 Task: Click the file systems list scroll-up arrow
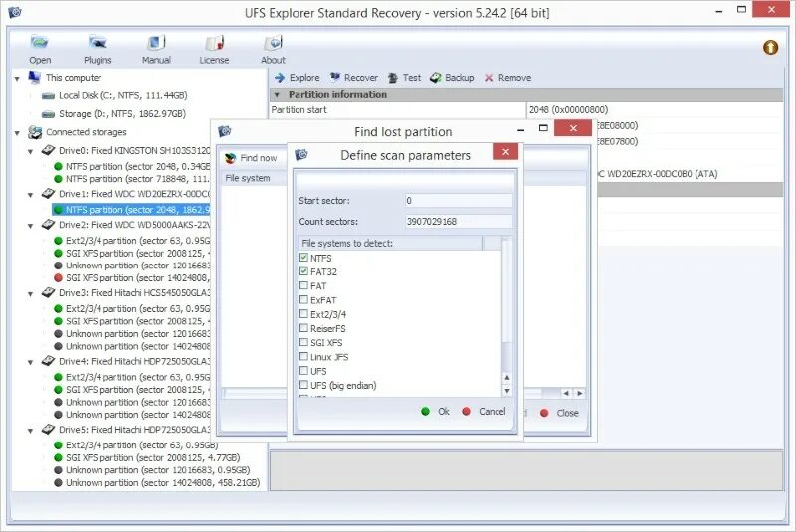tap(506, 377)
